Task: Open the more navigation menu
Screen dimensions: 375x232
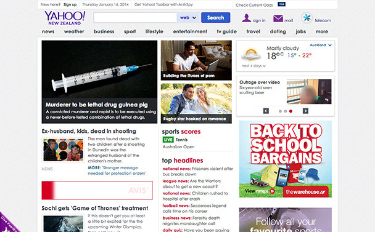Action: click(322, 31)
